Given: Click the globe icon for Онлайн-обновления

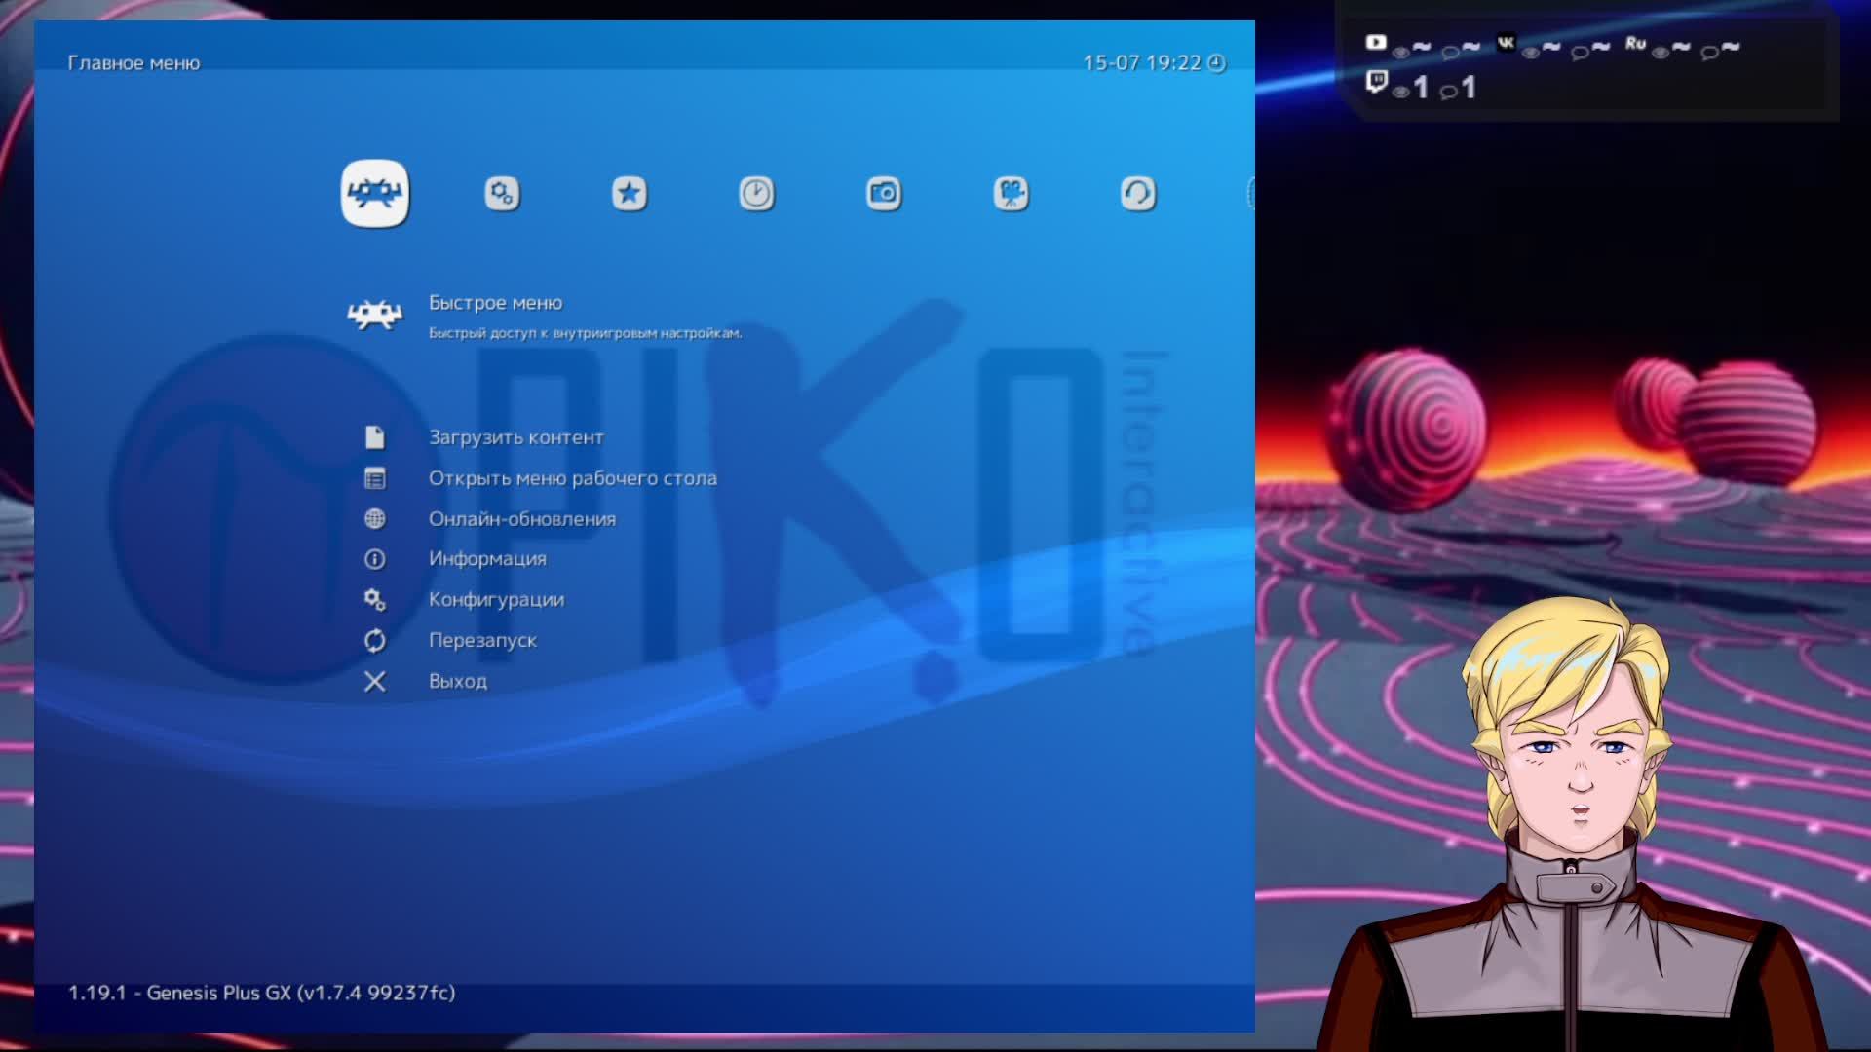Looking at the screenshot, I should pos(375,519).
